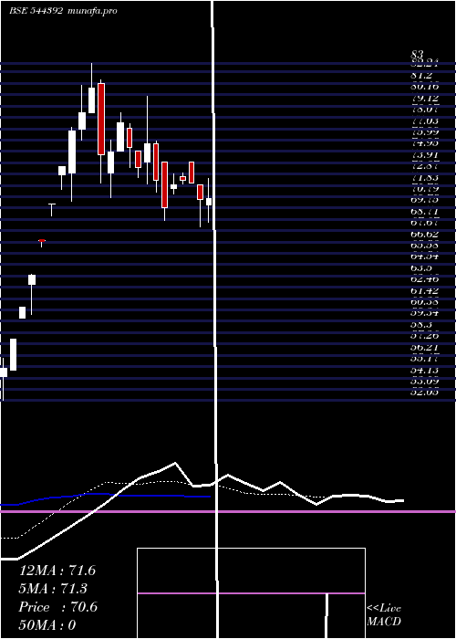Click the 66.62 price axis label
The image size is (456, 639).
pyautogui.click(x=424, y=235)
